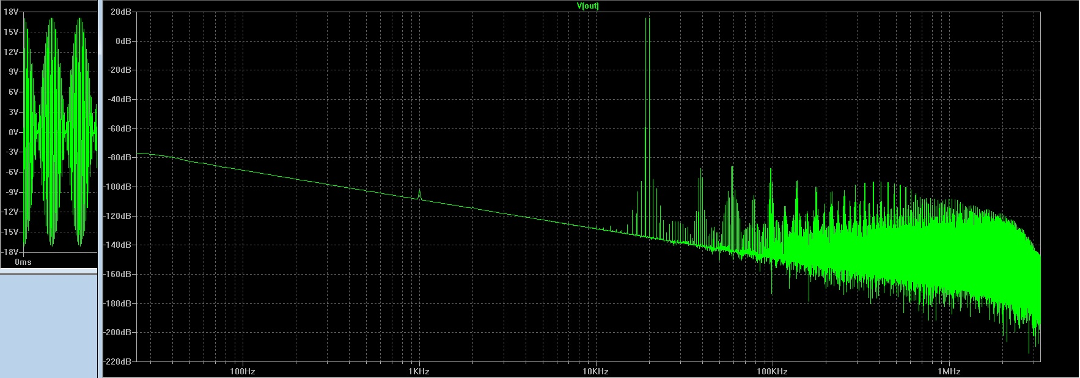
Task: Click the 12V label in waveform pane
Action: click(10, 52)
